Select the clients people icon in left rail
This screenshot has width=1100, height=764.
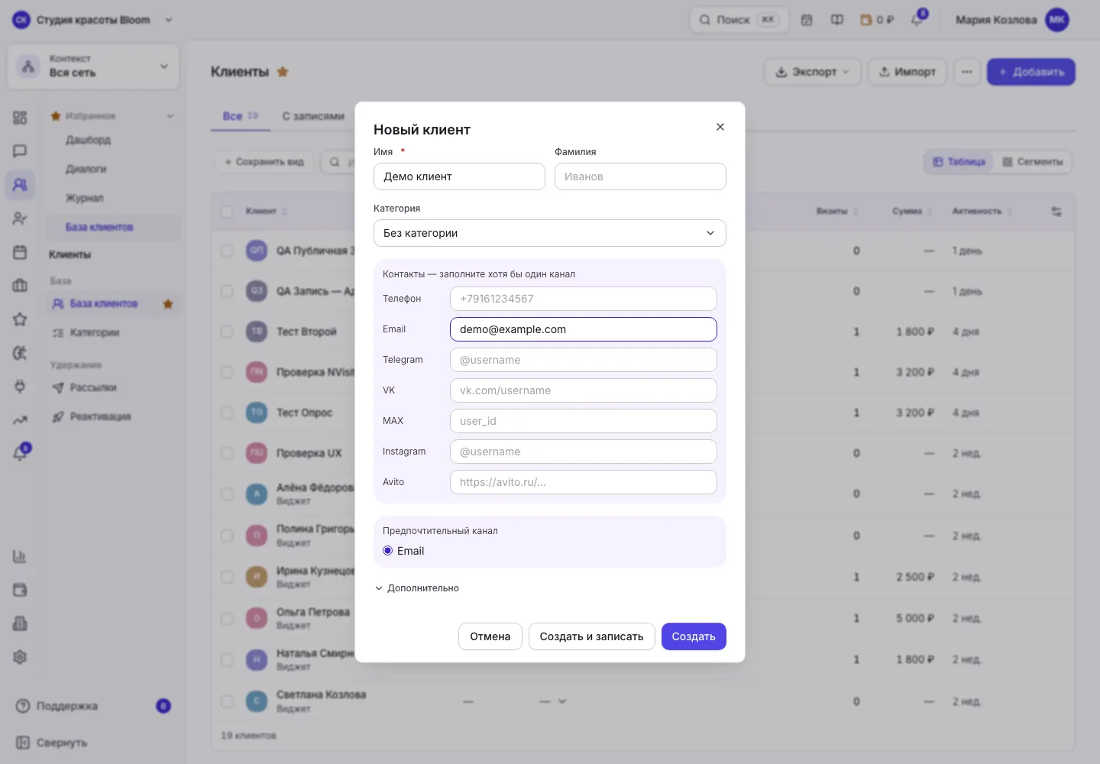point(20,184)
